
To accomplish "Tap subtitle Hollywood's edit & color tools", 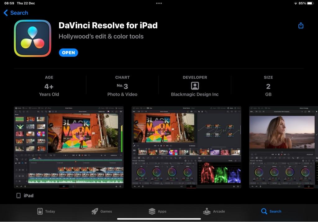I will click(101, 37).
